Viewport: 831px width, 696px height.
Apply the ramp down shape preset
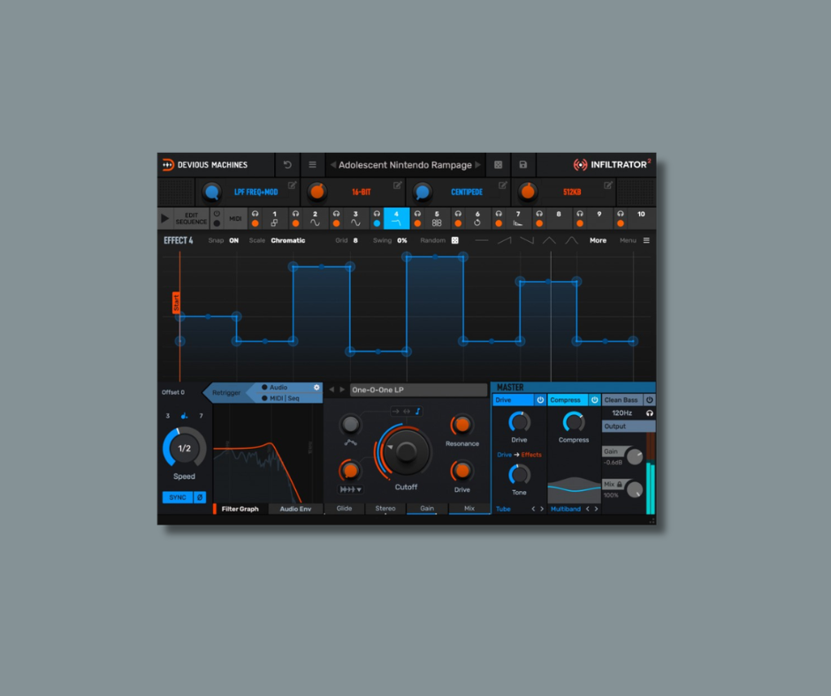[527, 240]
